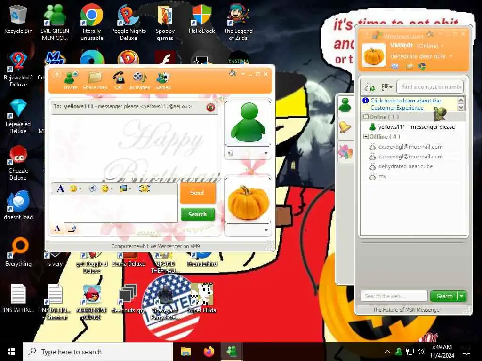Click the Search the web field
The image size is (482, 361).
[394, 296]
